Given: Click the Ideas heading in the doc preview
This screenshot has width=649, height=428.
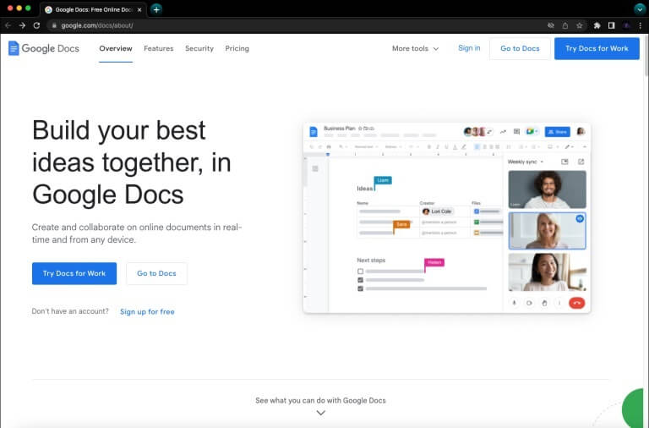Looking at the screenshot, I should (365, 189).
